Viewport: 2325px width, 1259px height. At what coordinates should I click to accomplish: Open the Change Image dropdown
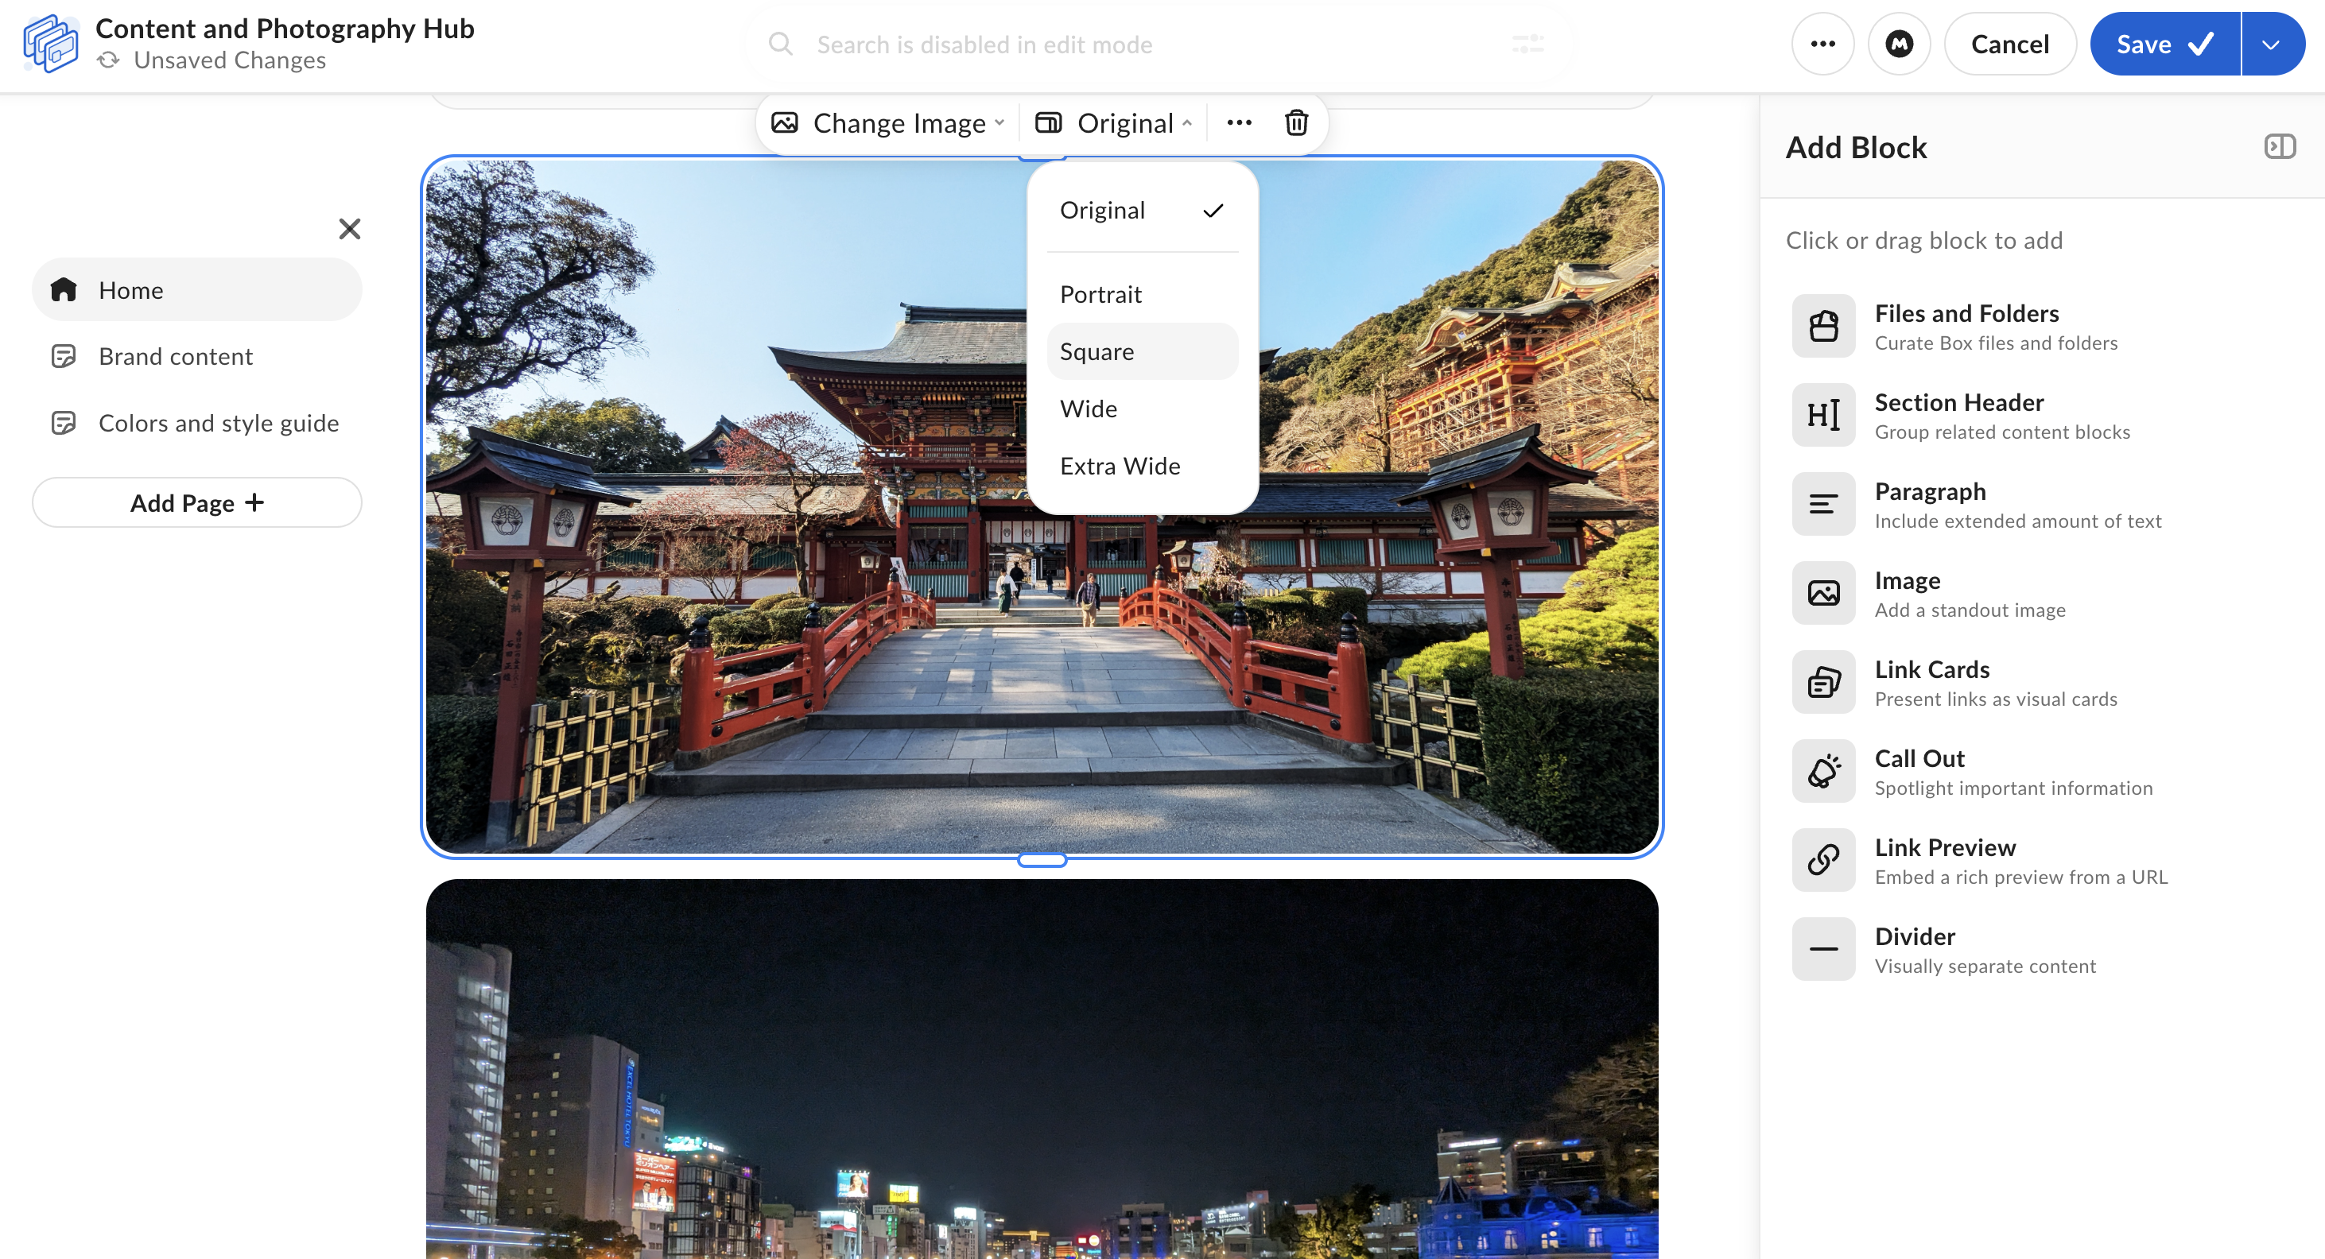888,122
